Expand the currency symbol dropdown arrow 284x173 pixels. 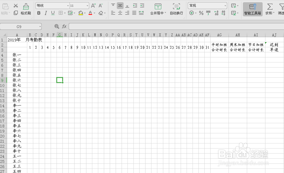click(196, 13)
